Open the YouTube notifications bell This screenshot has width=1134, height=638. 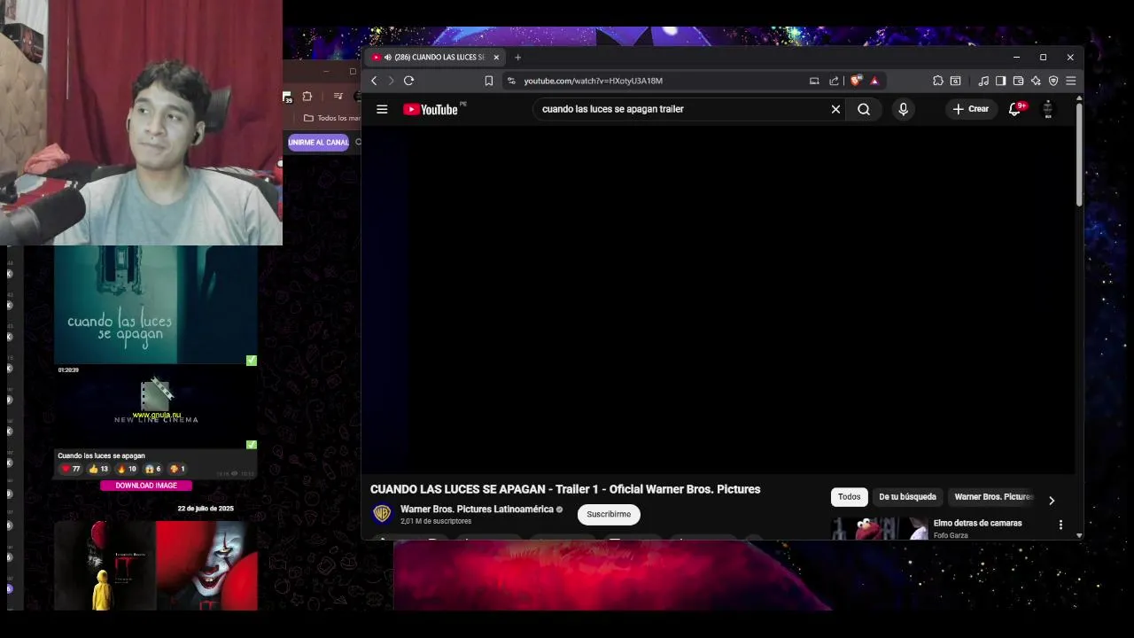(1015, 109)
